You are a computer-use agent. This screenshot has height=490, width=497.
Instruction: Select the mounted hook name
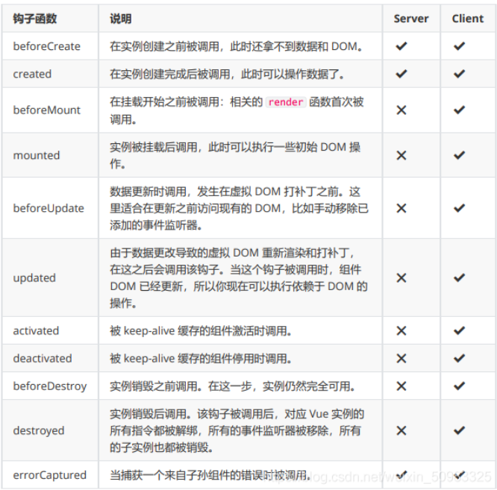(37, 155)
